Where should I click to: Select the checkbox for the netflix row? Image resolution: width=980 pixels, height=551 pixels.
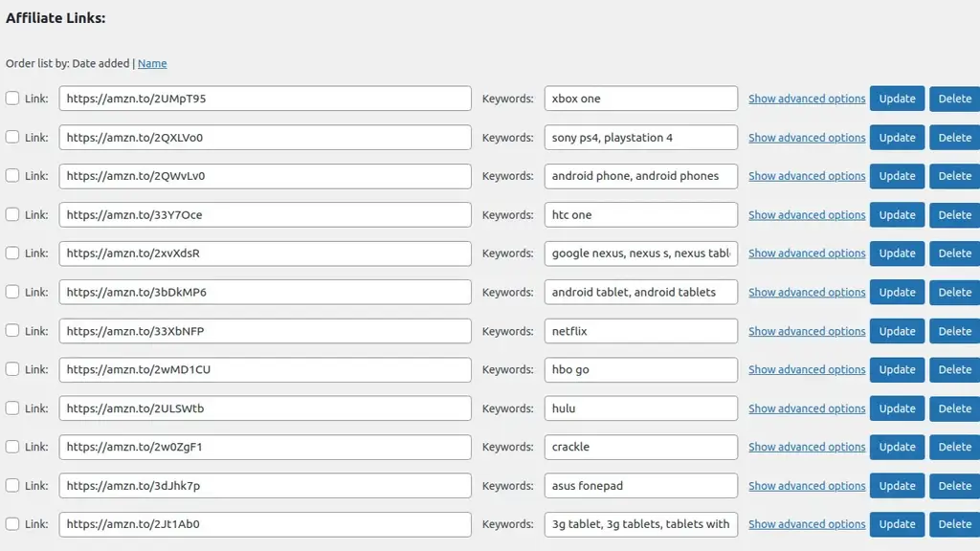[11, 331]
